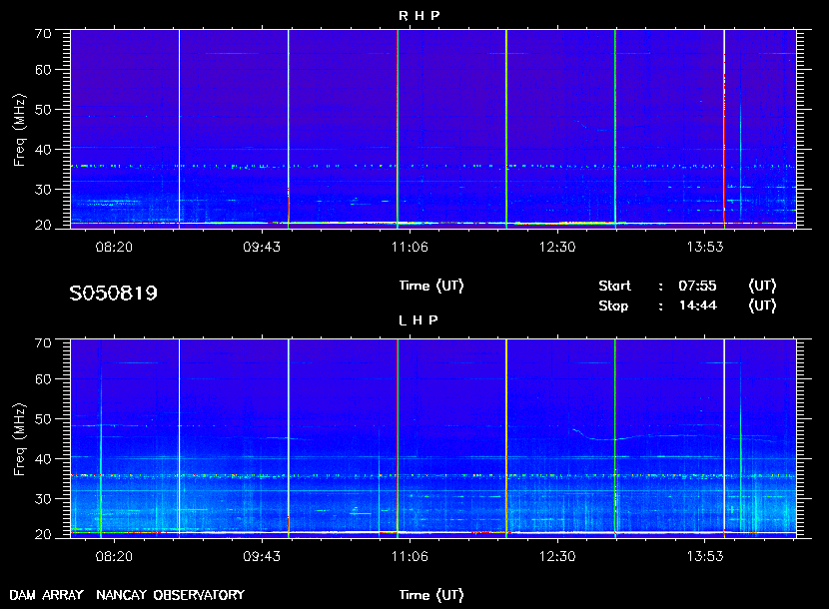The height and width of the screenshot is (609, 829).
Task: Click the '12:30' time tick under LHP panel
Action: 557,556
